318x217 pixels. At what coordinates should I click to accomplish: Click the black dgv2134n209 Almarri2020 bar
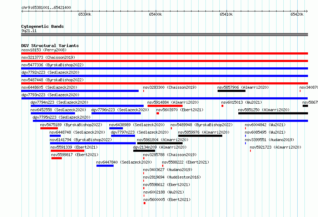[x=144, y=151]
